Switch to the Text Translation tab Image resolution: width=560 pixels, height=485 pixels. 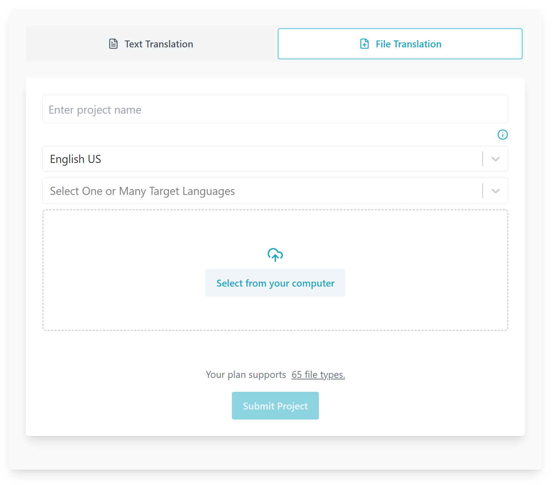(151, 44)
